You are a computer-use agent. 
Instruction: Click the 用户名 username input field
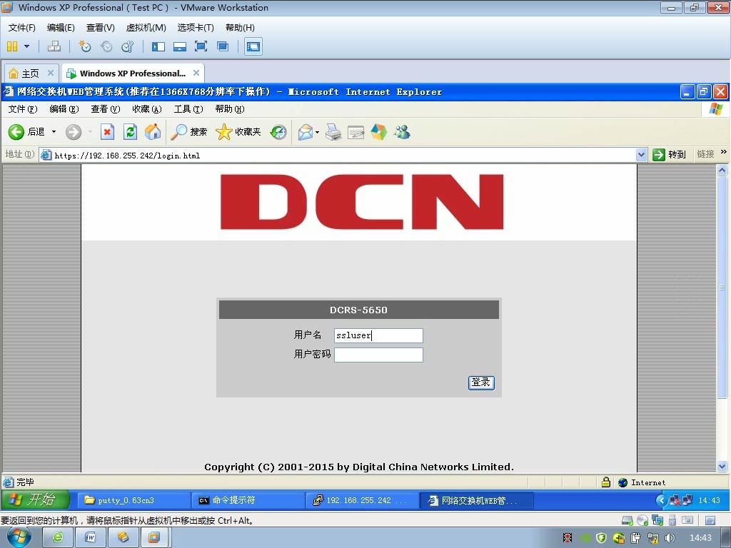pyautogui.click(x=378, y=335)
